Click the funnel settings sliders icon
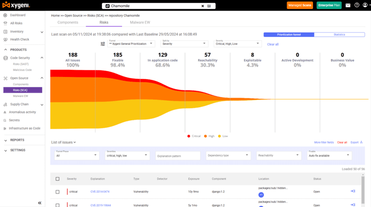 tap(103, 44)
